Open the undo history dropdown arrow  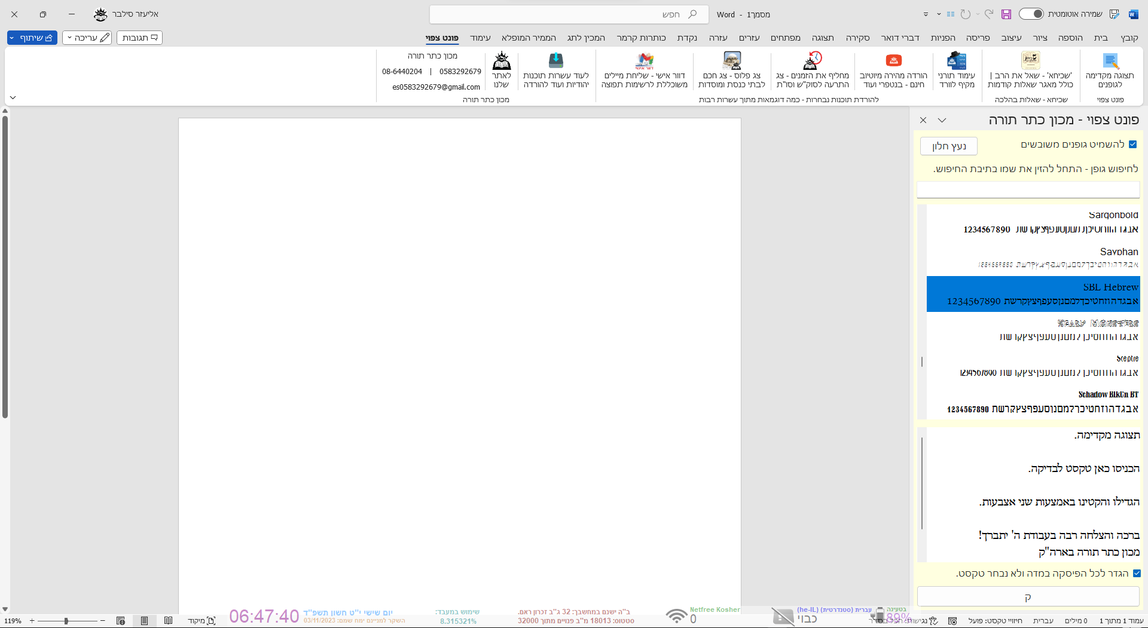click(978, 14)
